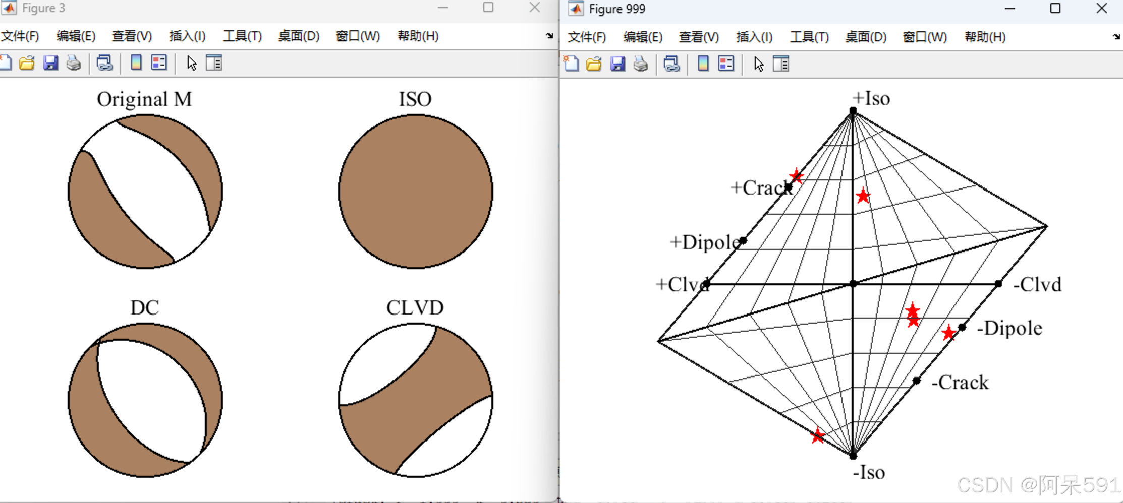This screenshot has height=503, width=1123.
Task: Open the 窗口(W) menu in Figure 999
Action: 923,37
